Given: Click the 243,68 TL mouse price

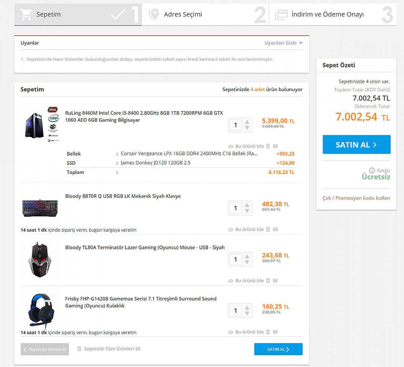Looking at the screenshot, I should point(276,255).
